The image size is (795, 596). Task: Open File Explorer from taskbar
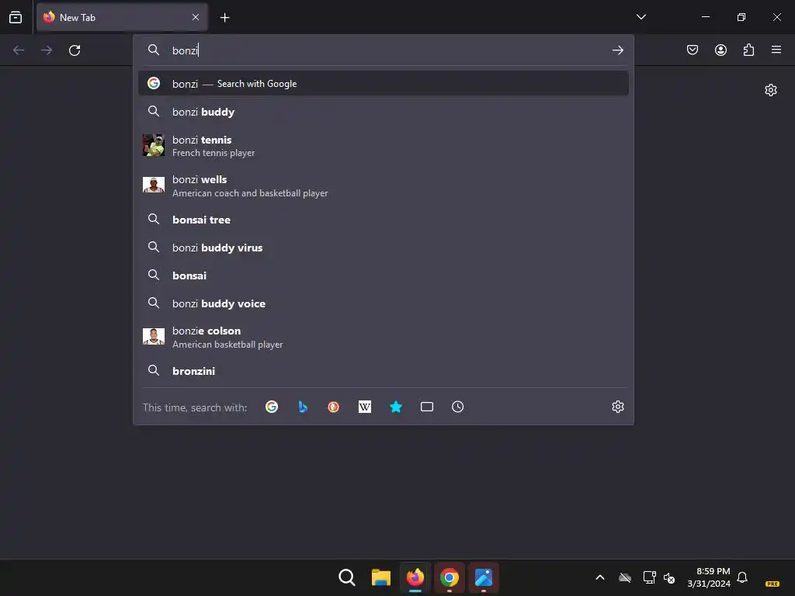point(380,577)
